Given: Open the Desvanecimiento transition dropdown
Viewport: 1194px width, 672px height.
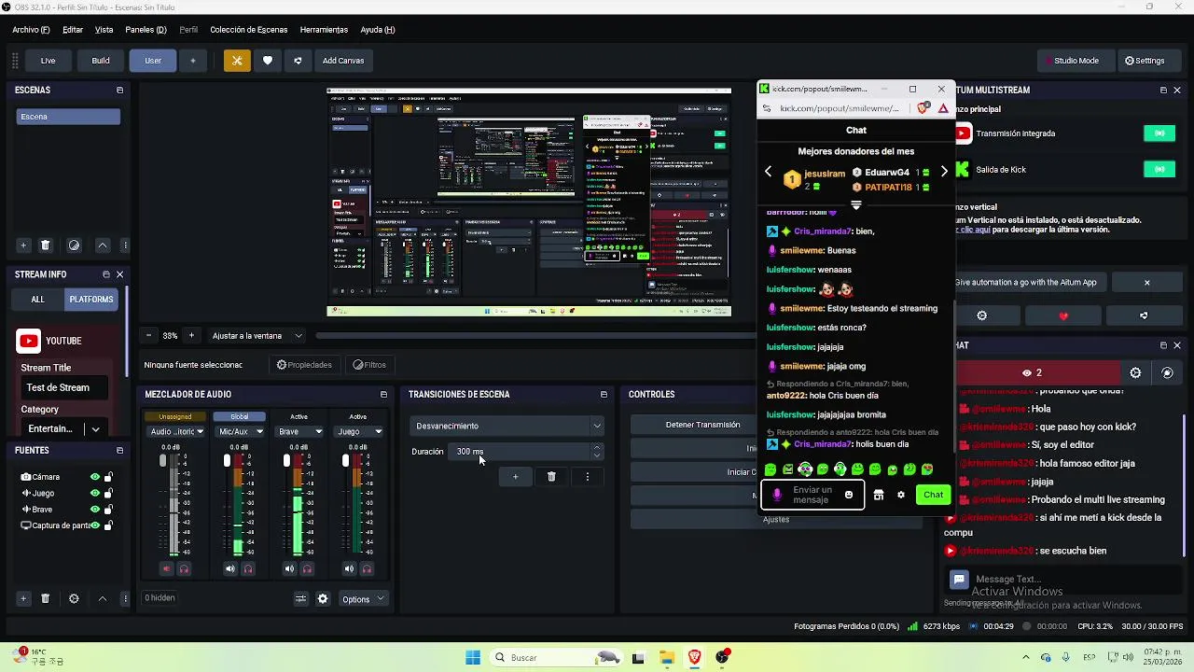Looking at the screenshot, I should (508, 426).
